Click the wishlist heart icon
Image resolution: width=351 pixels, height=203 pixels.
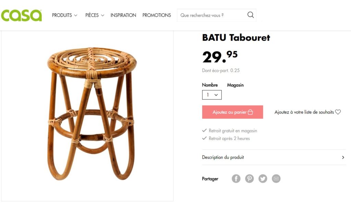click(338, 112)
